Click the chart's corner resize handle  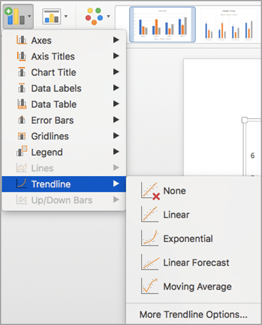click(x=245, y=120)
